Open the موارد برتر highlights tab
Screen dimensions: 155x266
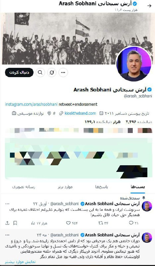65,187
